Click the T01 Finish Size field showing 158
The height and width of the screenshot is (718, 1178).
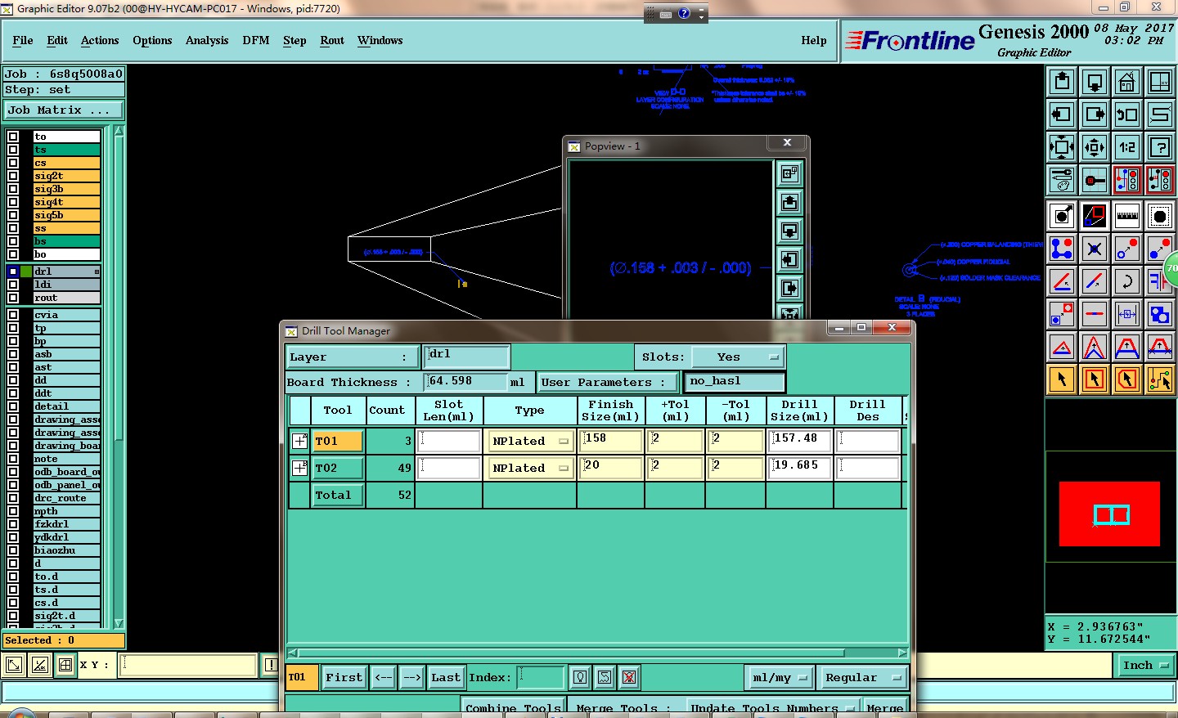(x=610, y=441)
